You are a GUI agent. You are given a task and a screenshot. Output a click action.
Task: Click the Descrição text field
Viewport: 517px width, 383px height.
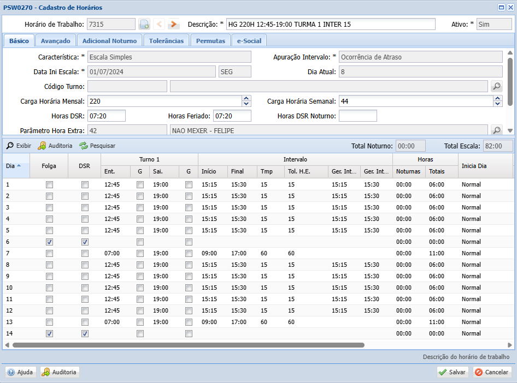(331, 24)
